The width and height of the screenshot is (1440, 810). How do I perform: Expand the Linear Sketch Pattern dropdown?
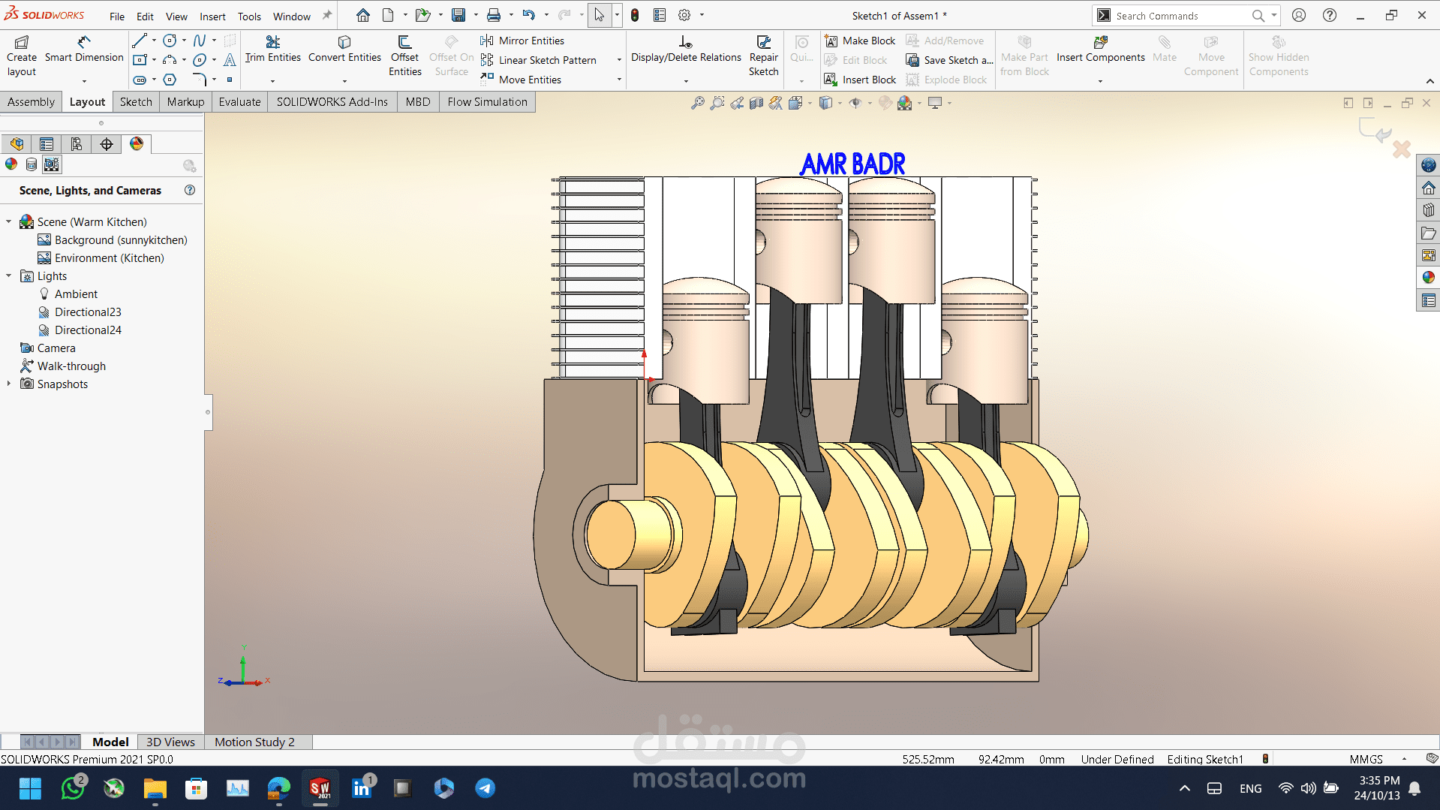tap(619, 60)
